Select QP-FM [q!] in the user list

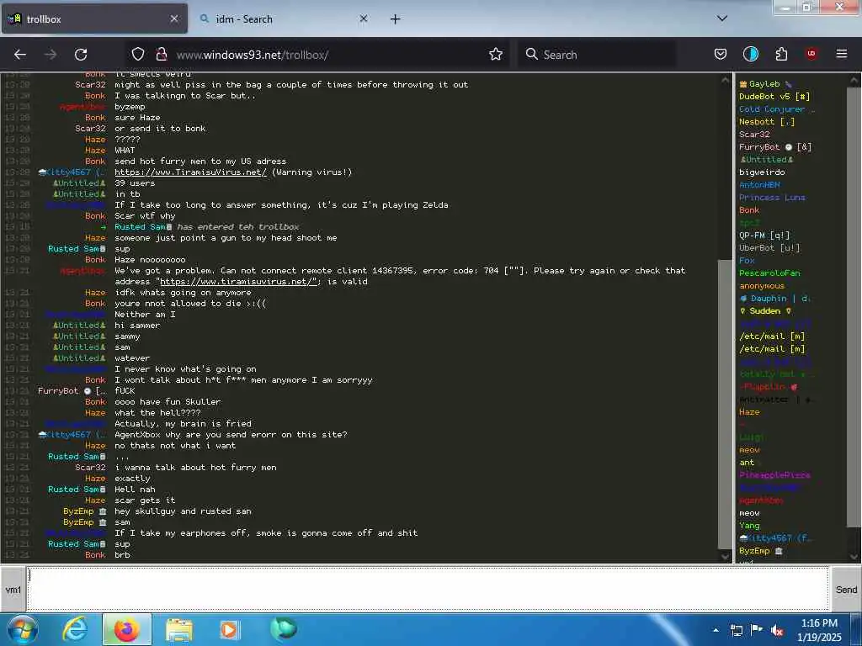tap(764, 236)
